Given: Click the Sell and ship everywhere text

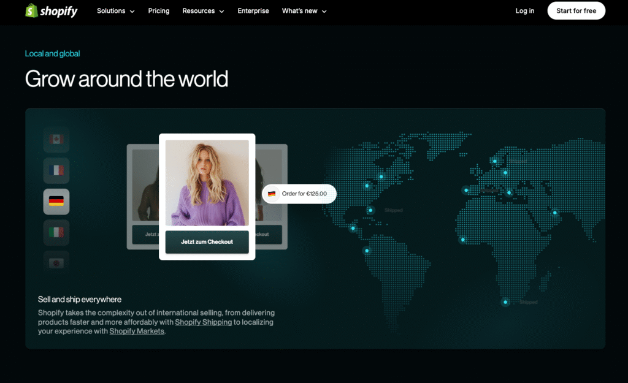Looking at the screenshot, I should 80,300.
